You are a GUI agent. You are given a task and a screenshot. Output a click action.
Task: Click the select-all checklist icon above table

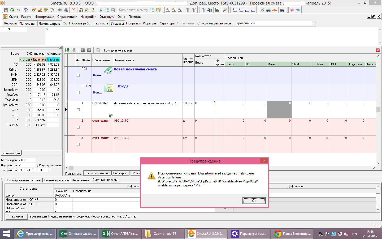[x=67, y=50]
